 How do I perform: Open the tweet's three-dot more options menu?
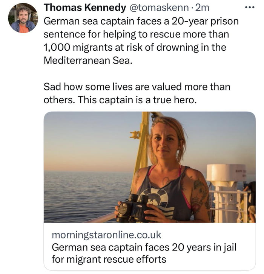tap(250, 8)
